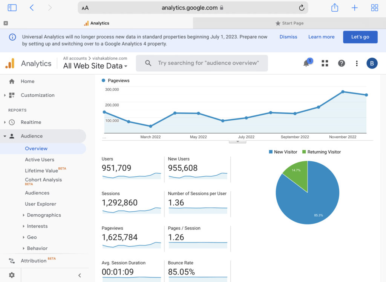Click the Sessions metric 1,292,860

pyautogui.click(x=119, y=203)
